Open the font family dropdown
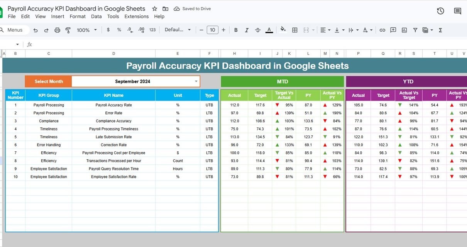 tap(178, 30)
